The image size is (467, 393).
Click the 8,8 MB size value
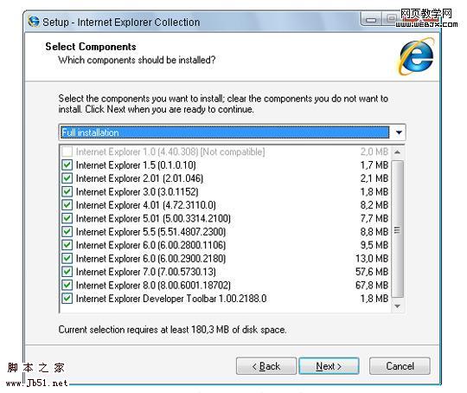(x=374, y=232)
